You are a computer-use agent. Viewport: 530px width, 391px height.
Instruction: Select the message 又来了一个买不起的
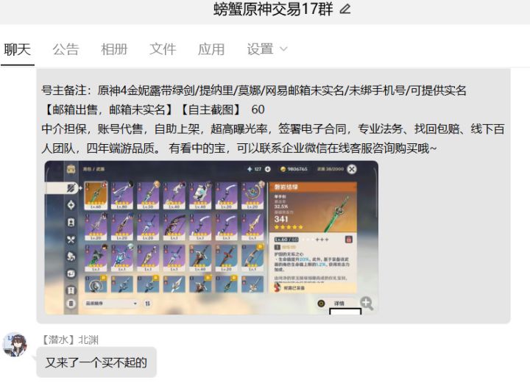[x=96, y=362]
